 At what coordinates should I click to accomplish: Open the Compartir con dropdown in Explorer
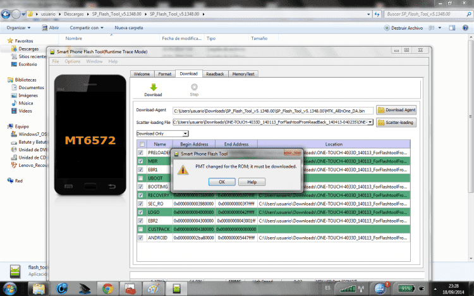click(x=87, y=28)
